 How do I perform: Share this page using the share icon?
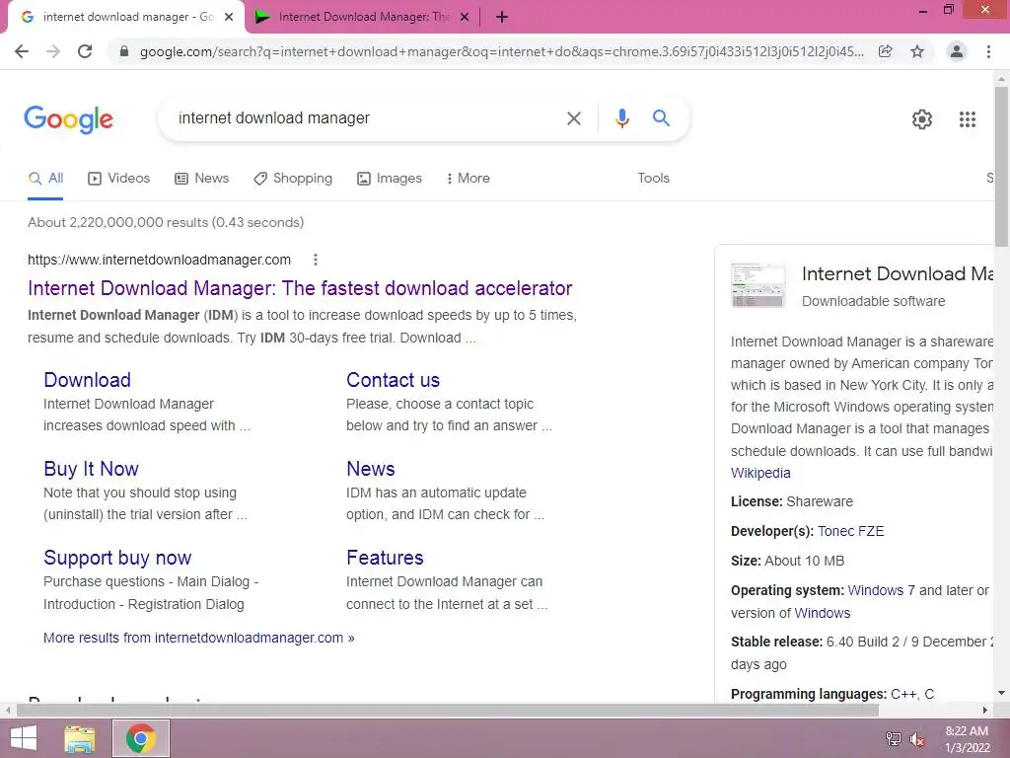(x=886, y=51)
